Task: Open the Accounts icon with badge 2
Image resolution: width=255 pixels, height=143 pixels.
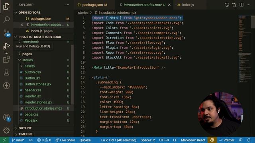Action: [x=6, y=118]
